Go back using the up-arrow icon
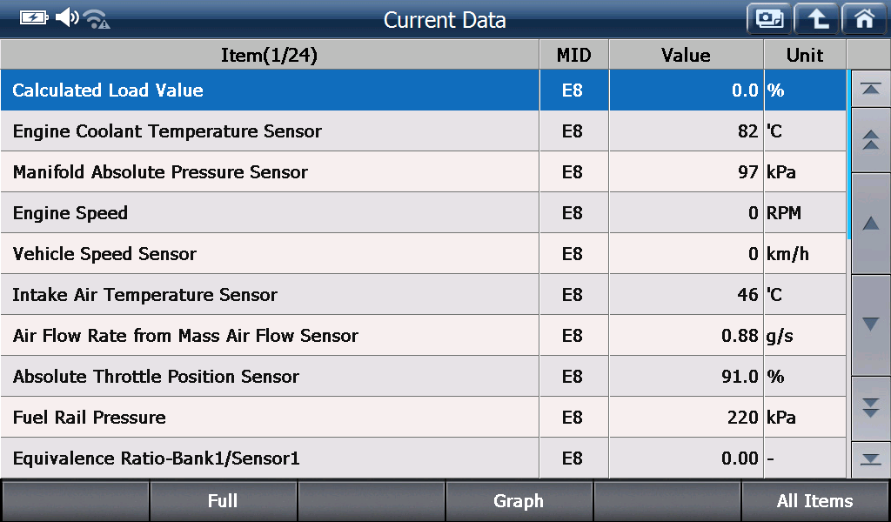Screen dimensions: 891x522 click(x=816, y=19)
